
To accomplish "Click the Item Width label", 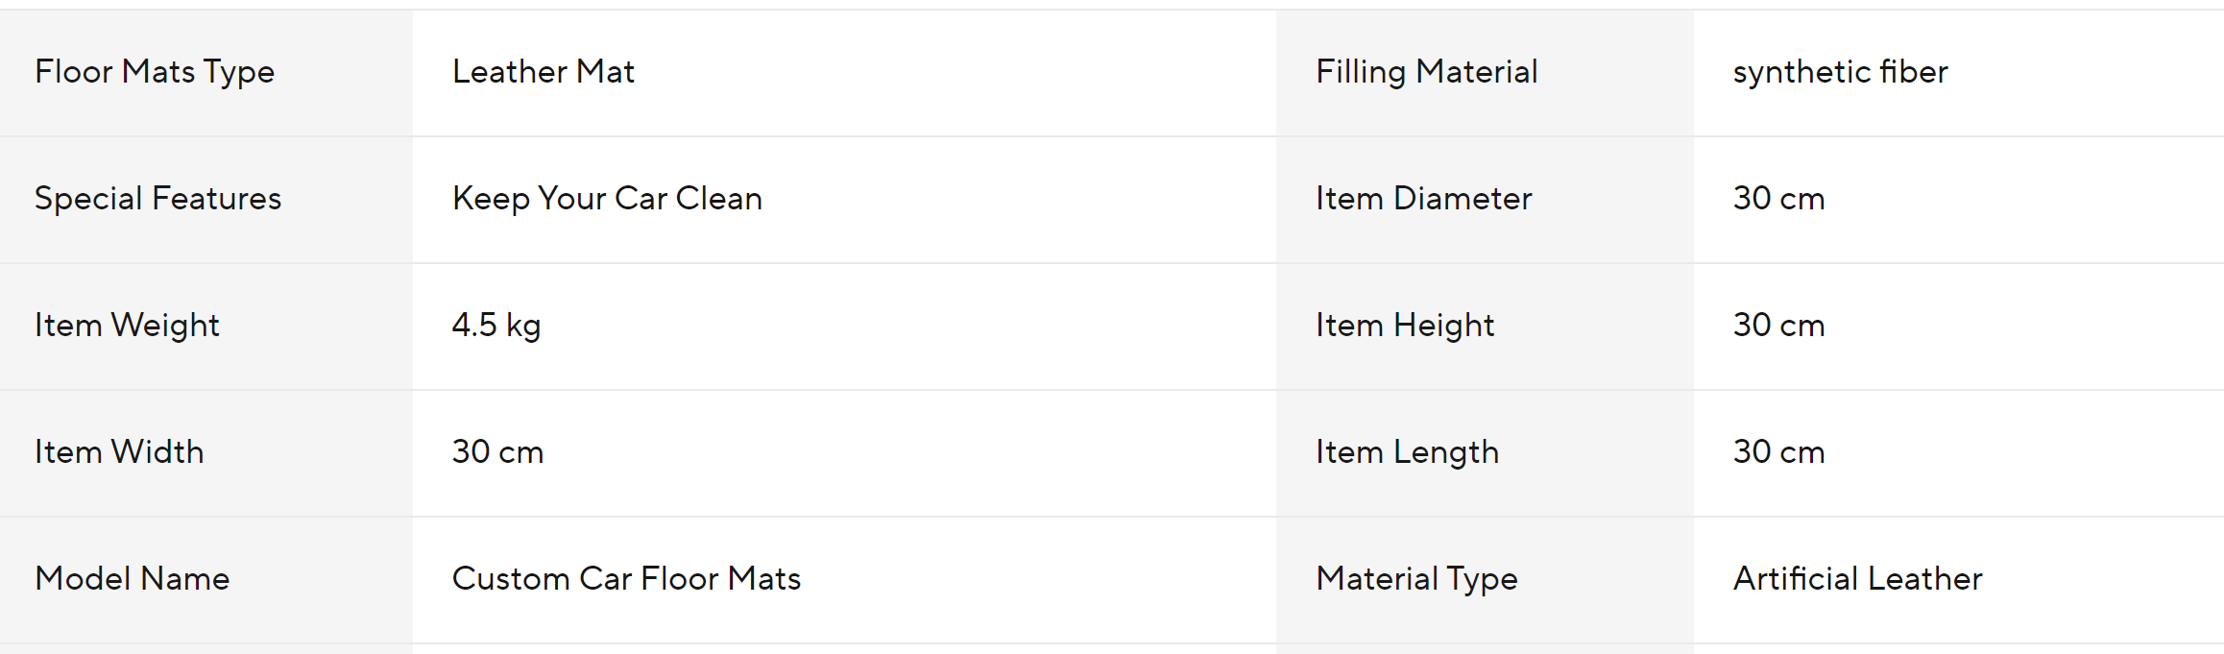I will click(x=120, y=452).
